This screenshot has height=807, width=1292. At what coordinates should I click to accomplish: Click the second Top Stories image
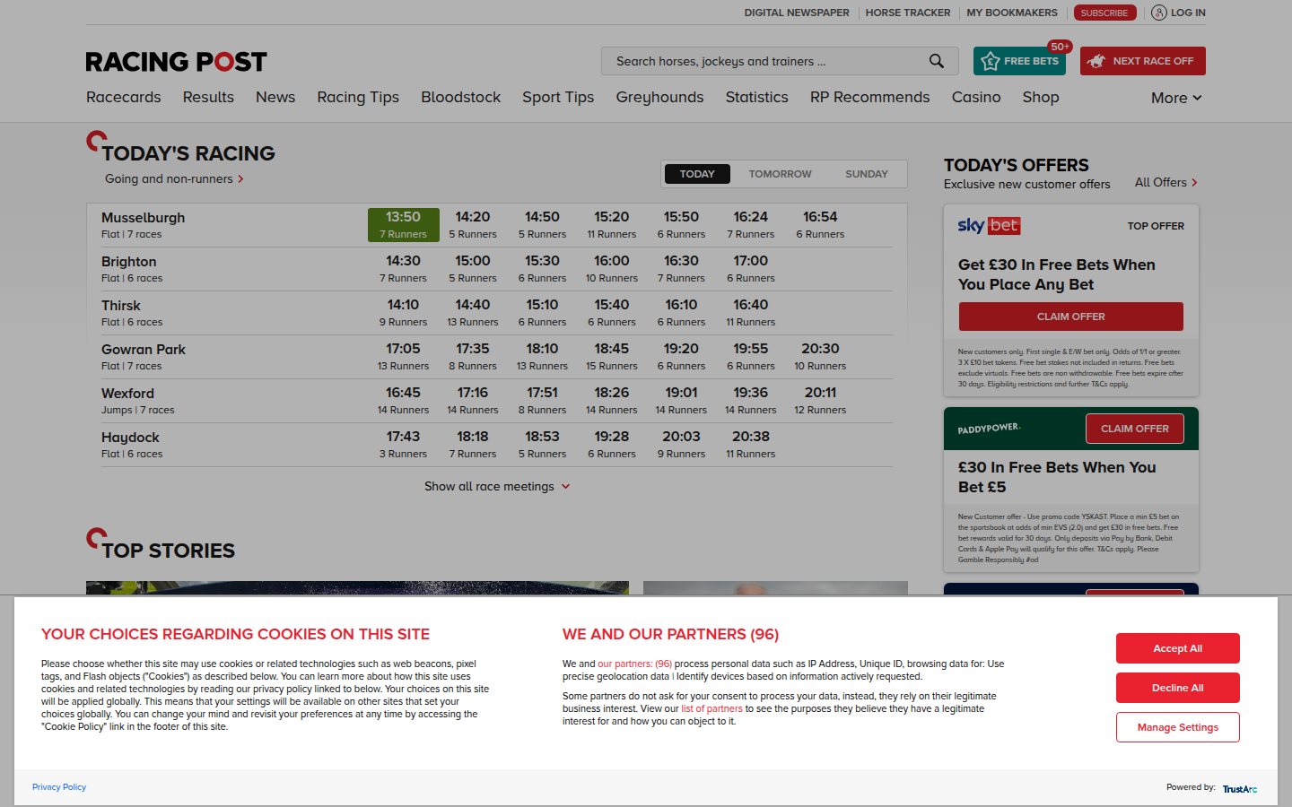point(775,588)
